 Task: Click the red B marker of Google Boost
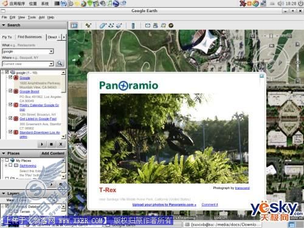pos(16,91)
